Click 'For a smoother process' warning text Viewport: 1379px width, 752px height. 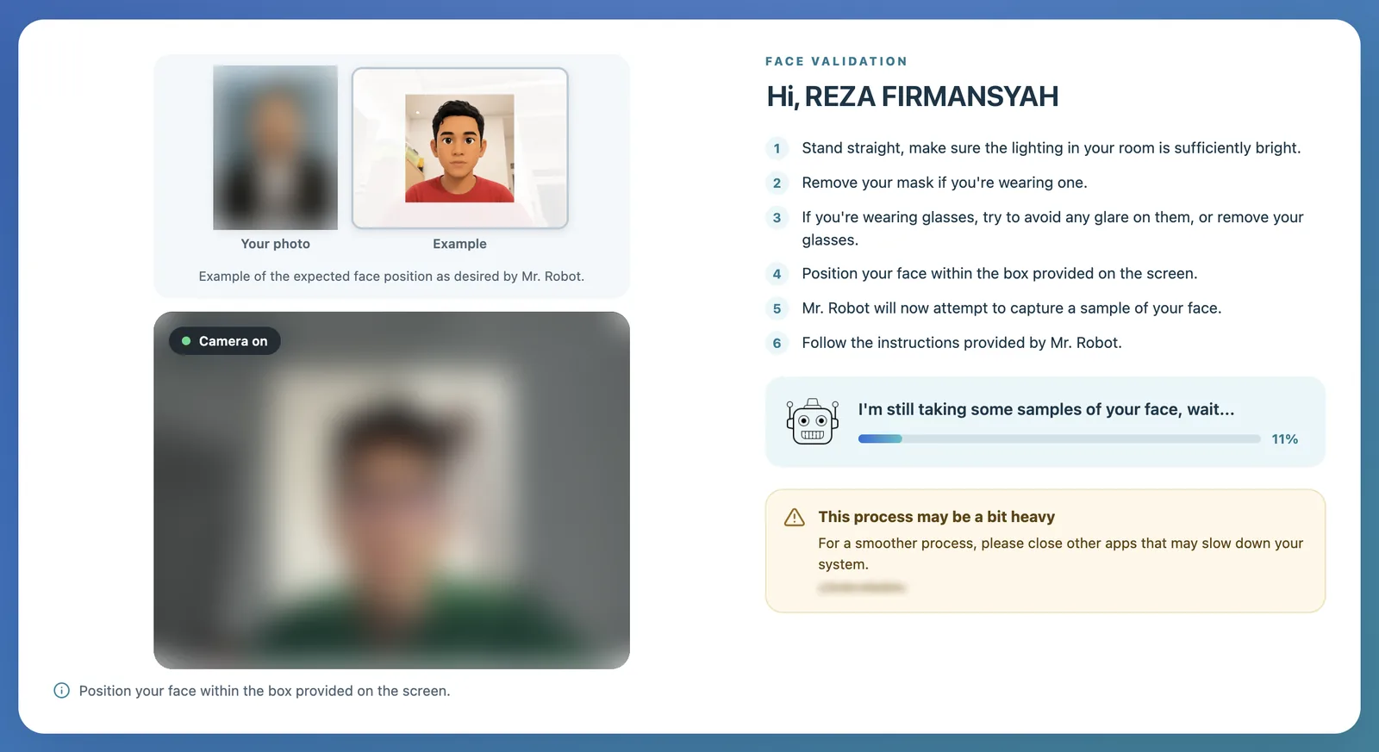point(1060,554)
